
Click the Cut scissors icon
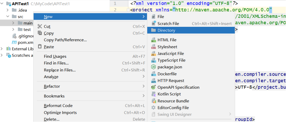40,27
